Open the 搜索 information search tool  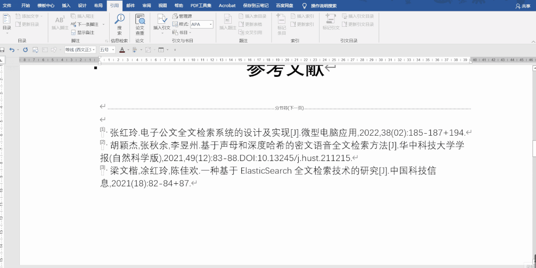point(119,24)
